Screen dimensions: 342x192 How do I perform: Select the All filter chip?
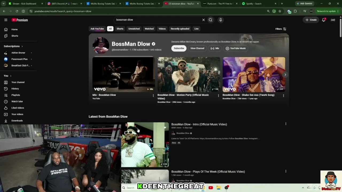(110, 29)
